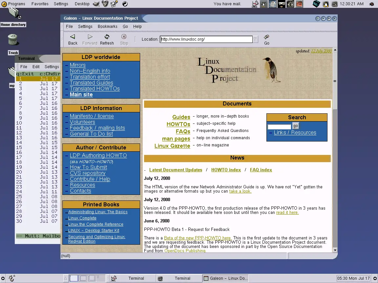Click the Tux penguin panel icon
Screen dimensions: 378x283
pyautogui.click(x=325, y=4)
